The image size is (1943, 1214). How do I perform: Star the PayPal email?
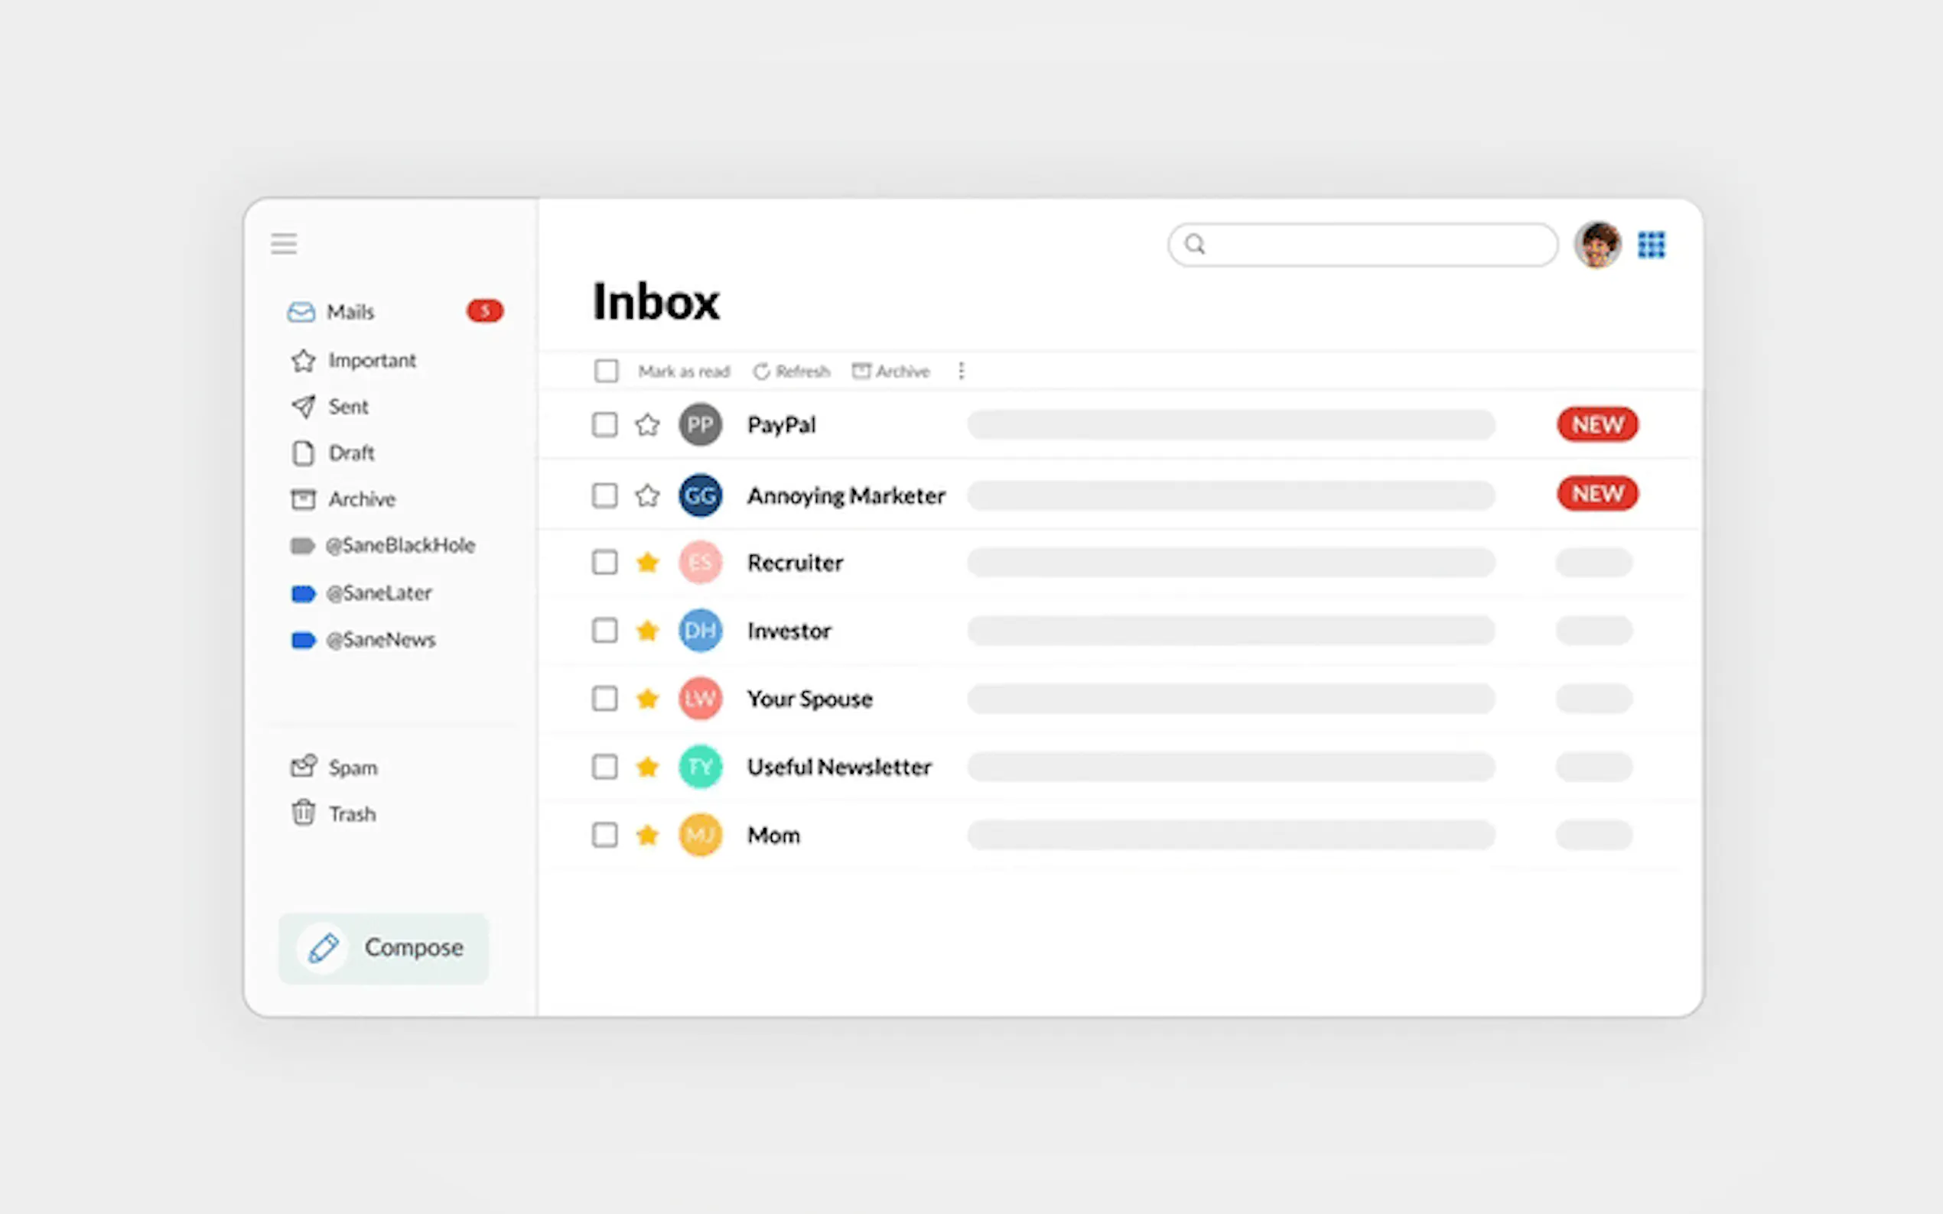[647, 425]
